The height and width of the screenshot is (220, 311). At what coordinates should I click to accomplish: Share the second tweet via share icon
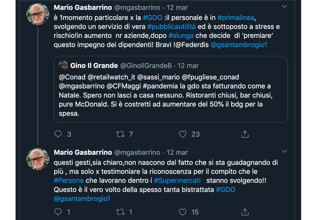click(x=245, y=212)
